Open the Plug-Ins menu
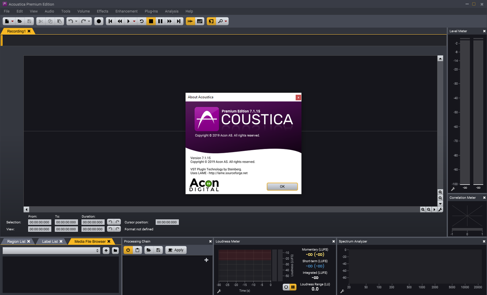The width and height of the screenshot is (487, 295). click(151, 11)
